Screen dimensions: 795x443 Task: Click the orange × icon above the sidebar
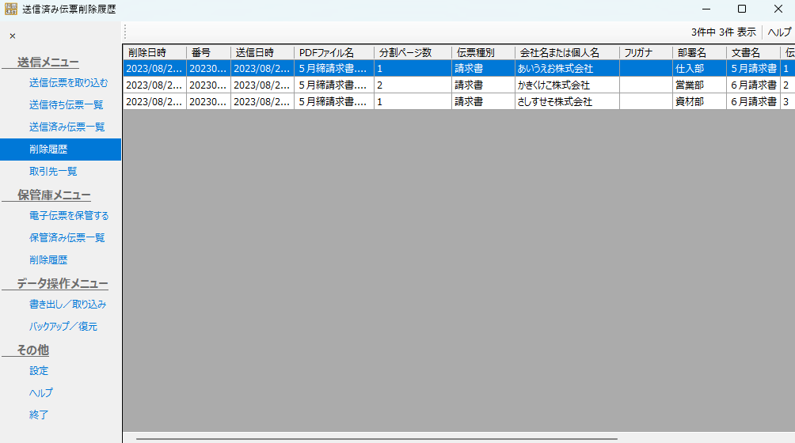[12, 36]
